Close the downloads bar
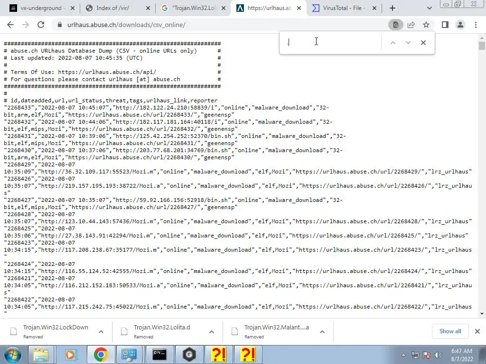The width and height of the screenshot is (486, 364). tap(477, 331)
